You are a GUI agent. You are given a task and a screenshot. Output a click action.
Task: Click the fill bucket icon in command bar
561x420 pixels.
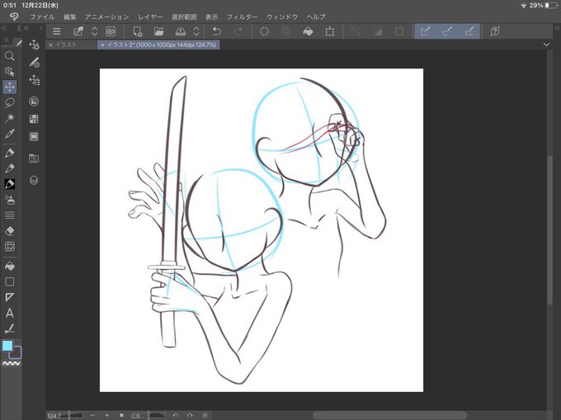coord(308,32)
